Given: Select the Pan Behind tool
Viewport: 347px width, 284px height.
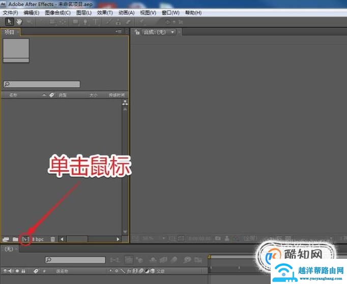Looking at the screenshot, I should (63, 22).
